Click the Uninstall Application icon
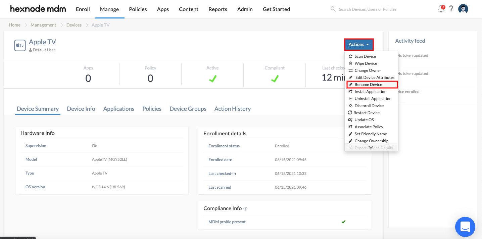482x239 pixels. [x=350, y=99]
